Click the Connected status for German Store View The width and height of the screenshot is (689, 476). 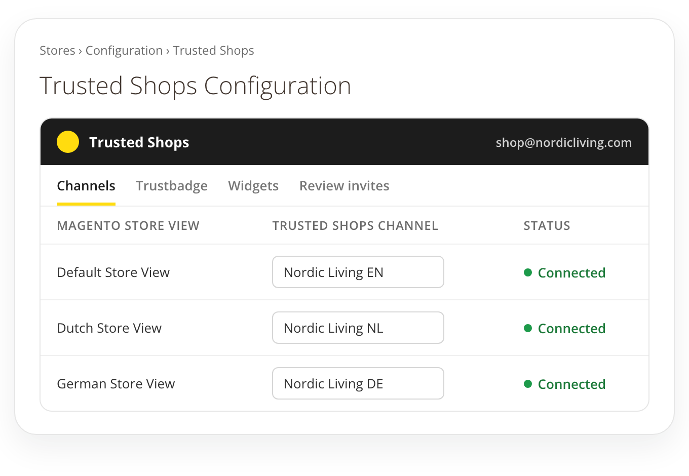[565, 384]
